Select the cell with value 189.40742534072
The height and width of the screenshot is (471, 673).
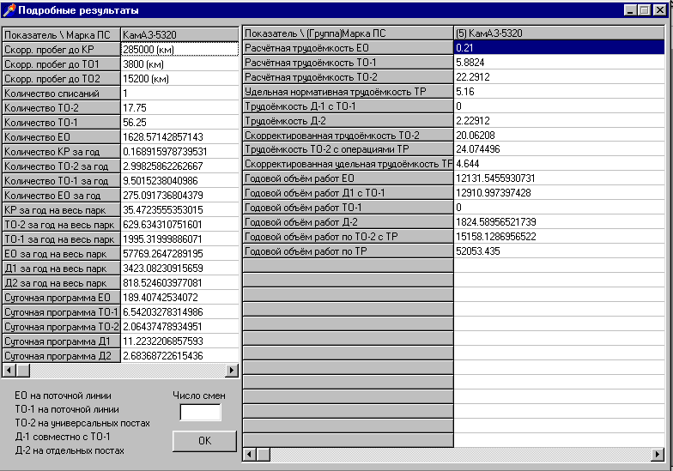(180, 297)
